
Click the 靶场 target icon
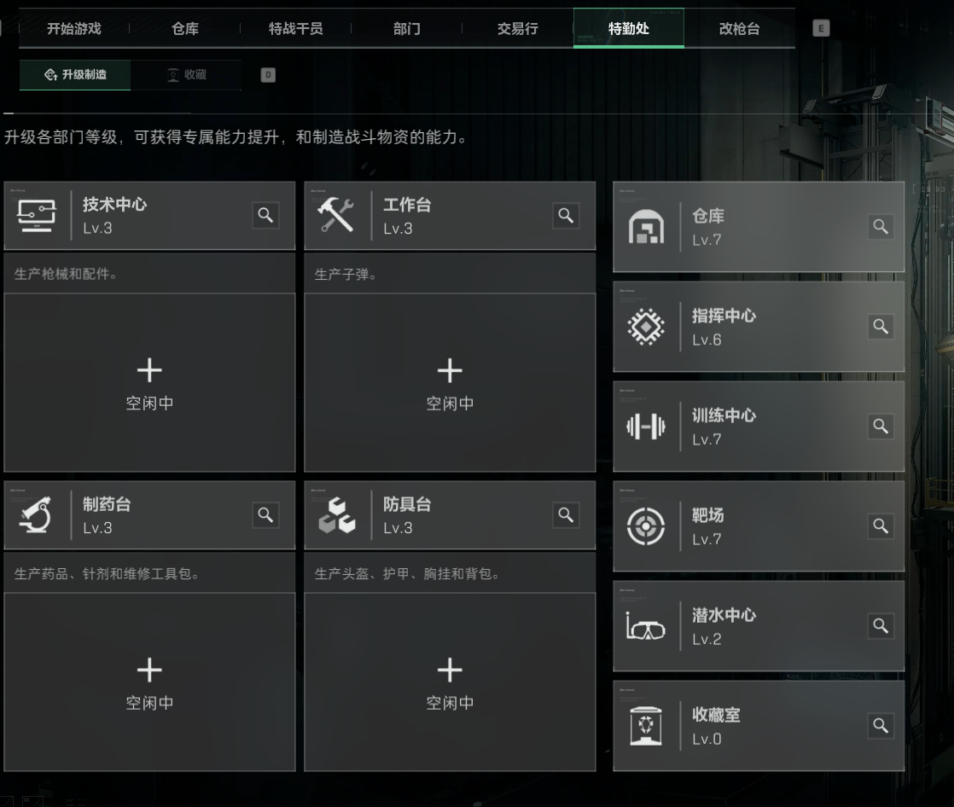point(646,526)
